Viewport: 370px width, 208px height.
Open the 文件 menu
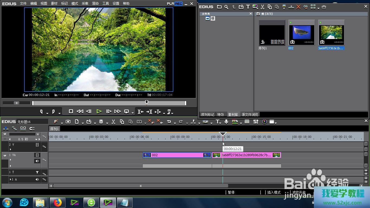(x=23, y=4)
